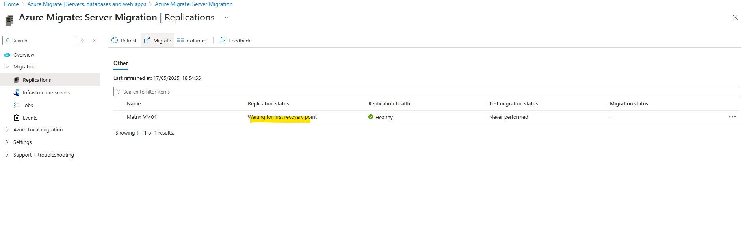Open the title ellipsis more menu
The image size is (745, 227).
[x=227, y=17]
